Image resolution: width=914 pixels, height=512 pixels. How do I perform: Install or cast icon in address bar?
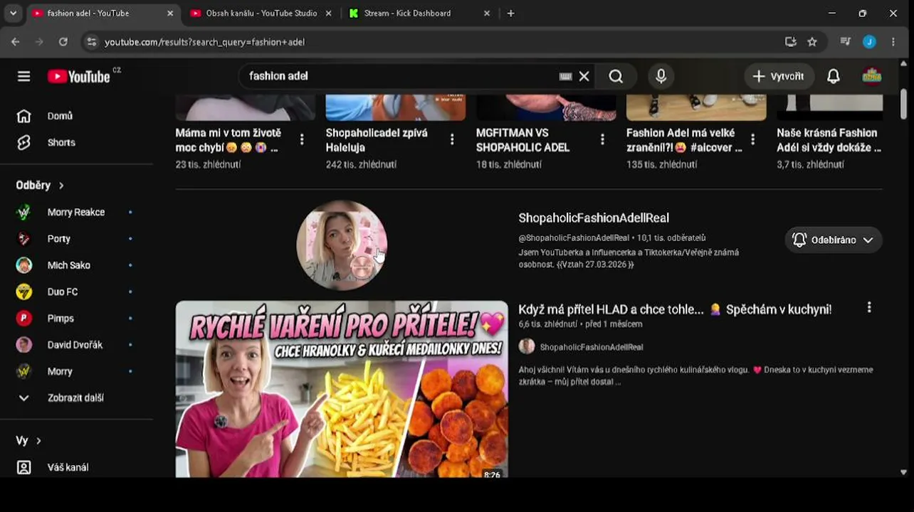790,42
